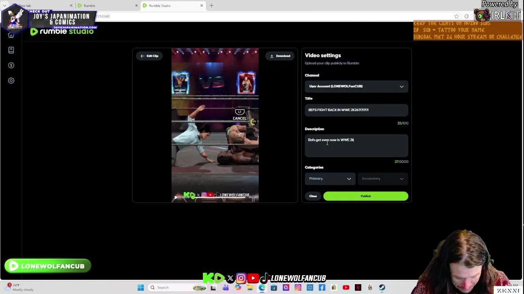524x294 pixels.
Task: Open the Home icon in the Rumble Studio sidebar
Action: click(11, 35)
